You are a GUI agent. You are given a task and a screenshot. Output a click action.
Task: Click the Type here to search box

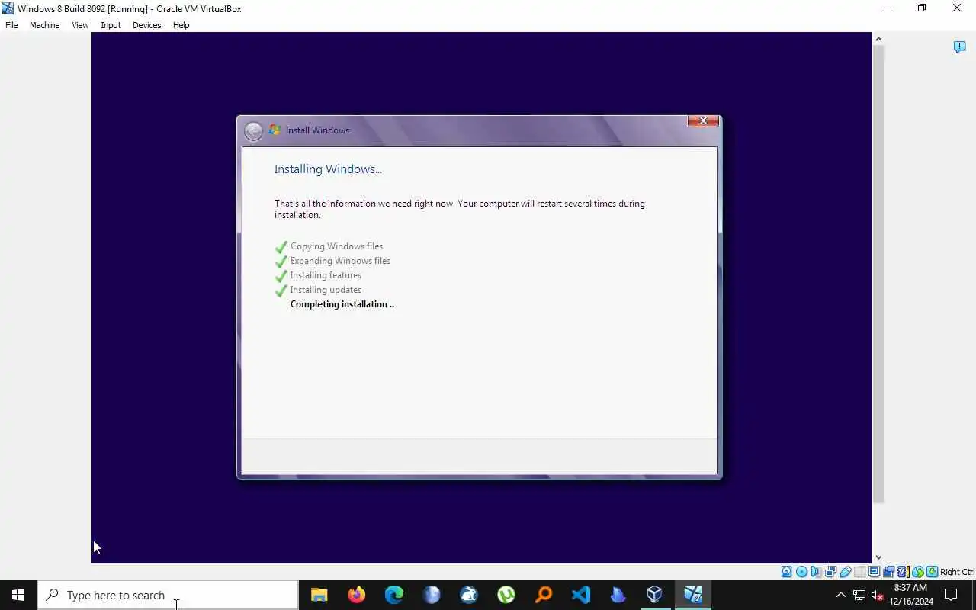(168, 595)
